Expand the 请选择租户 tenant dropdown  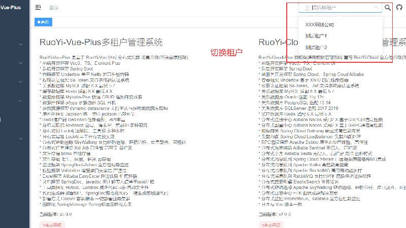point(340,8)
